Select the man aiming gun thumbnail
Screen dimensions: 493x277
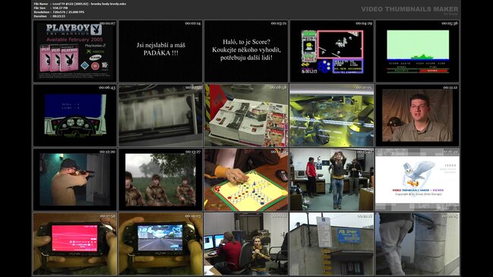point(75,179)
